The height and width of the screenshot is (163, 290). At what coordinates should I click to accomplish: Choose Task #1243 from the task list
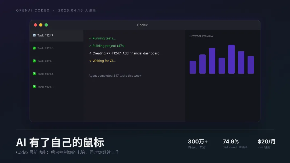(x=56, y=87)
